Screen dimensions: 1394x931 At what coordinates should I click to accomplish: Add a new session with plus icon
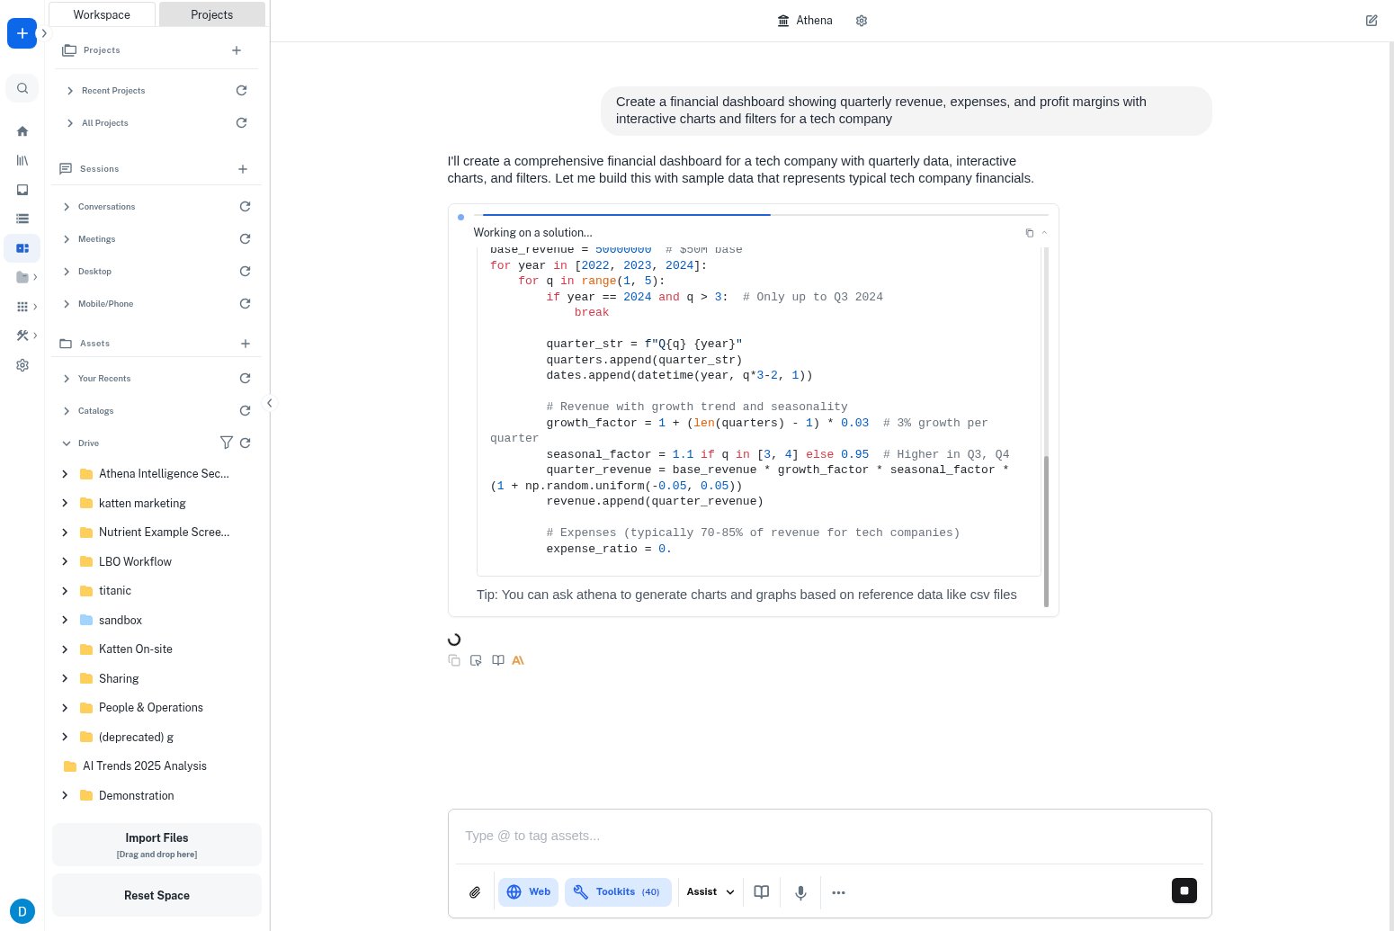tap(243, 169)
